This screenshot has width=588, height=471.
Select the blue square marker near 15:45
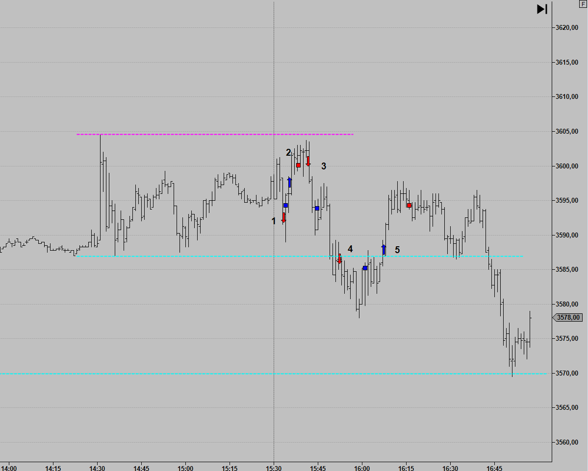click(317, 208)
